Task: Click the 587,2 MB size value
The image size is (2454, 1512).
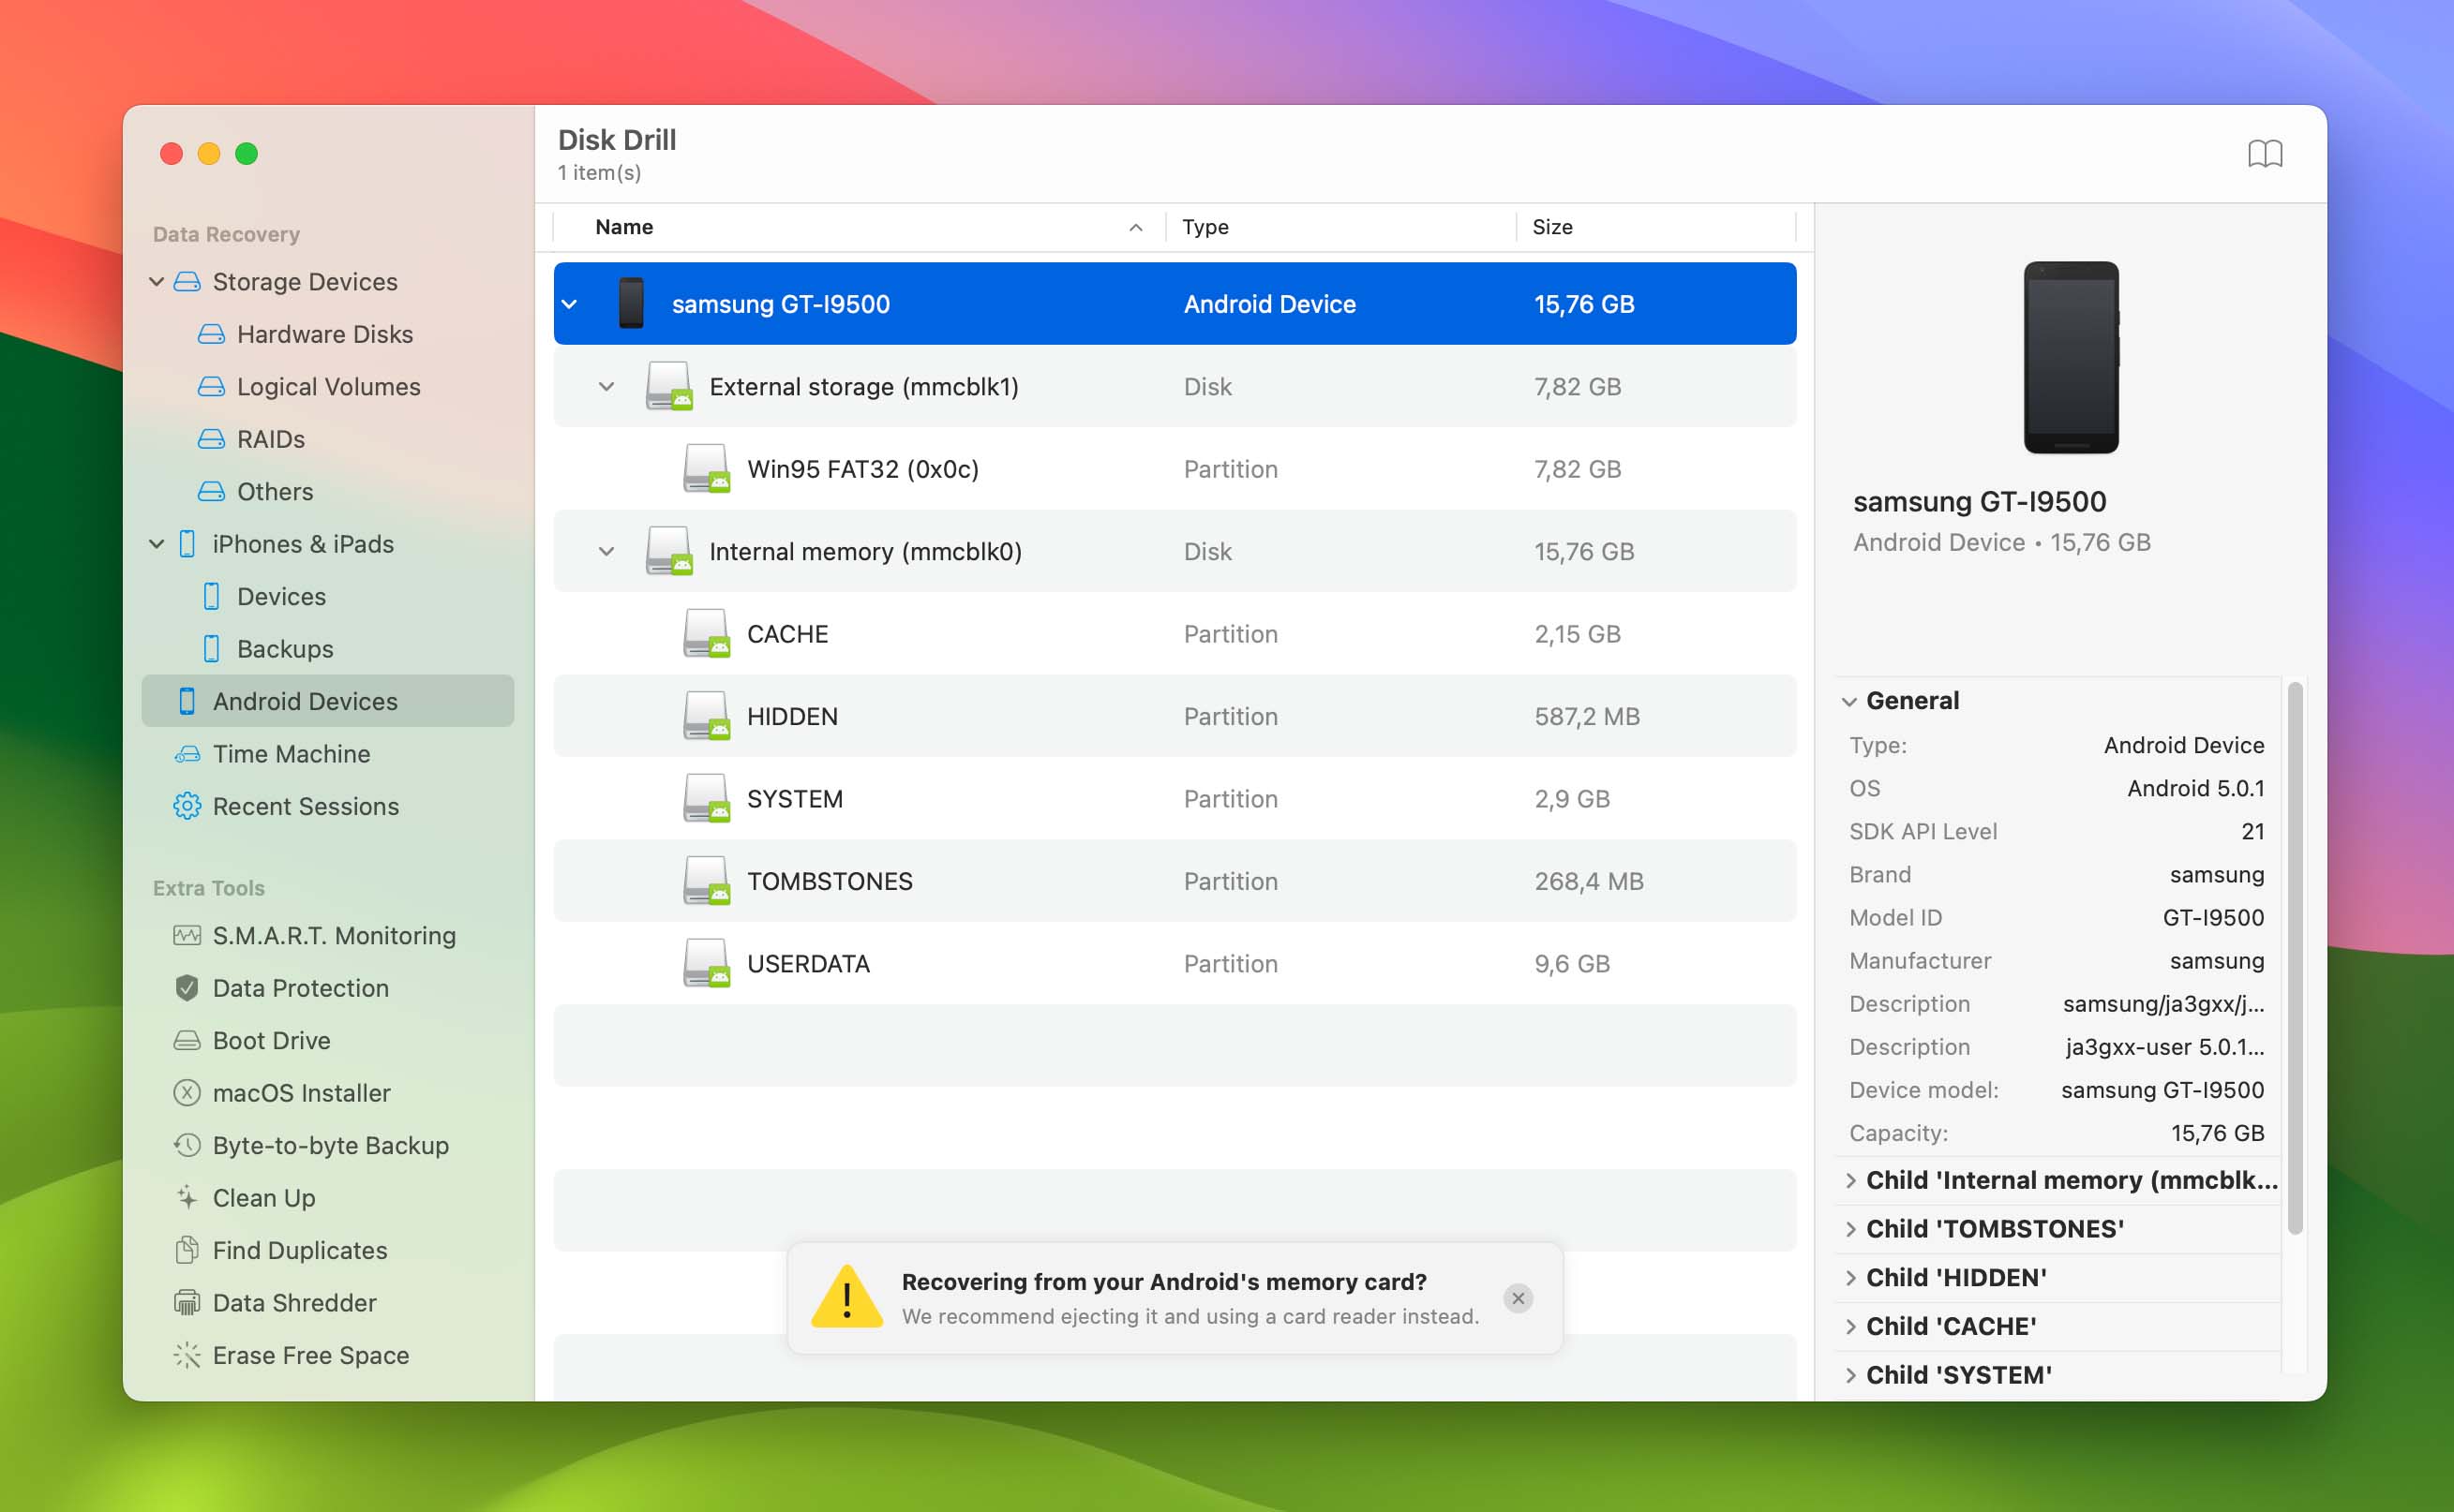Action: (x=1587, y=716)
